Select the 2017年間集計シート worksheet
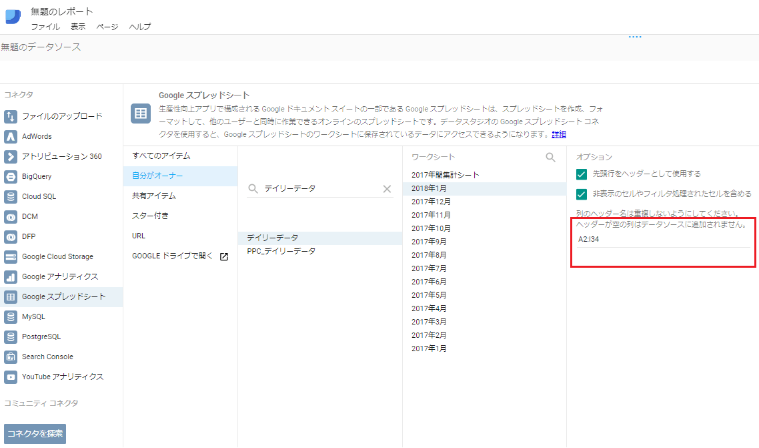This screenshot has height=448, width=759. (x=484, y=175)
